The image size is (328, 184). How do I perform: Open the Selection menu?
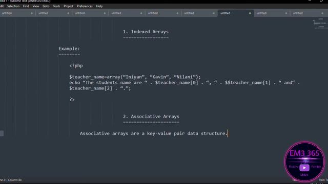point(13,6)
